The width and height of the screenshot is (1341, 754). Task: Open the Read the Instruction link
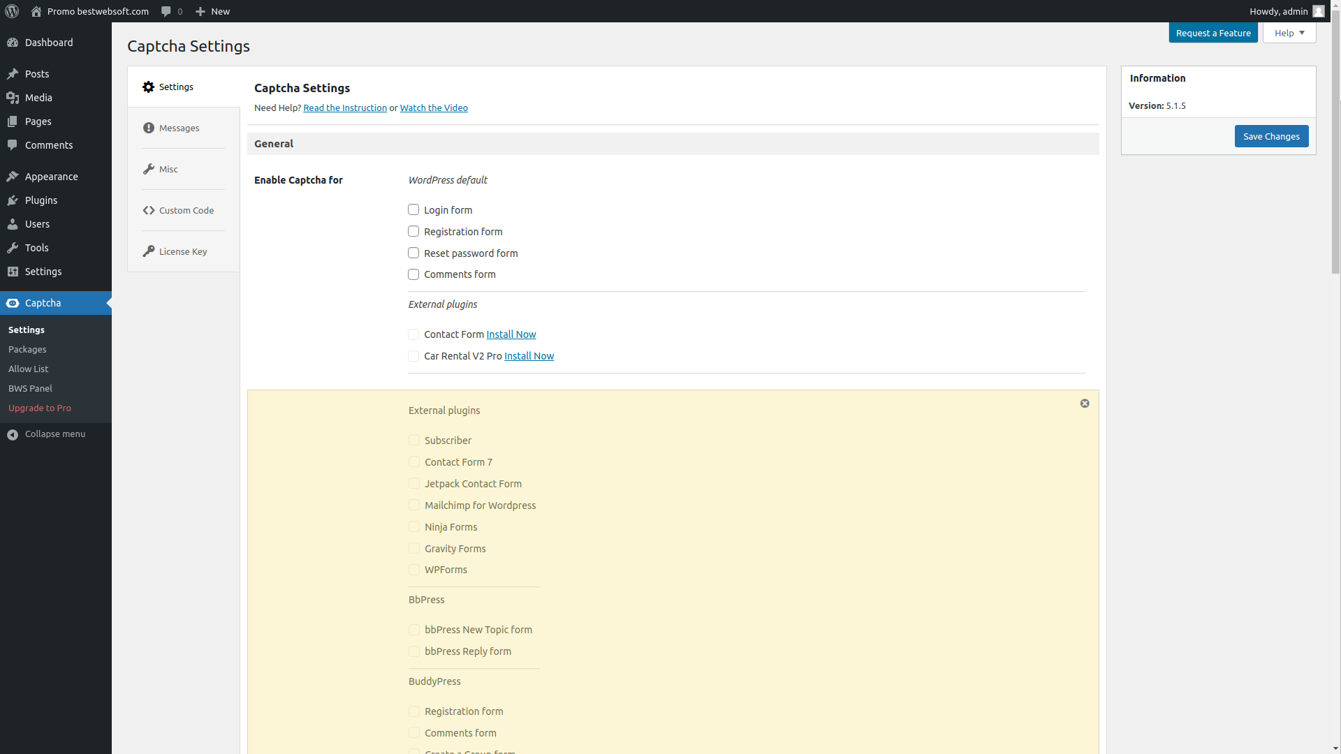[x=345, y=108]
